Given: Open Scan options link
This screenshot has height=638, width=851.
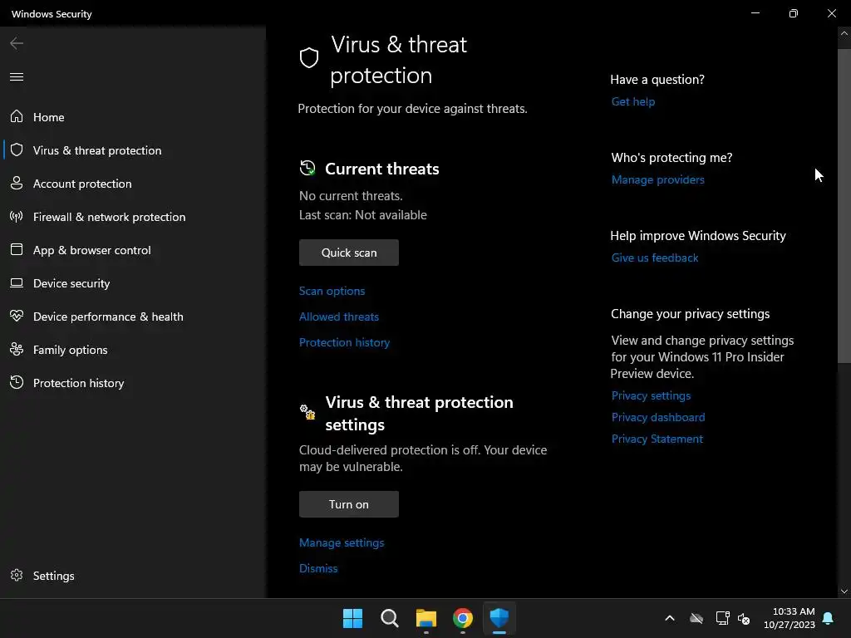Looking at the screenshot, I should pyautogui.click(x=332, y=291).
